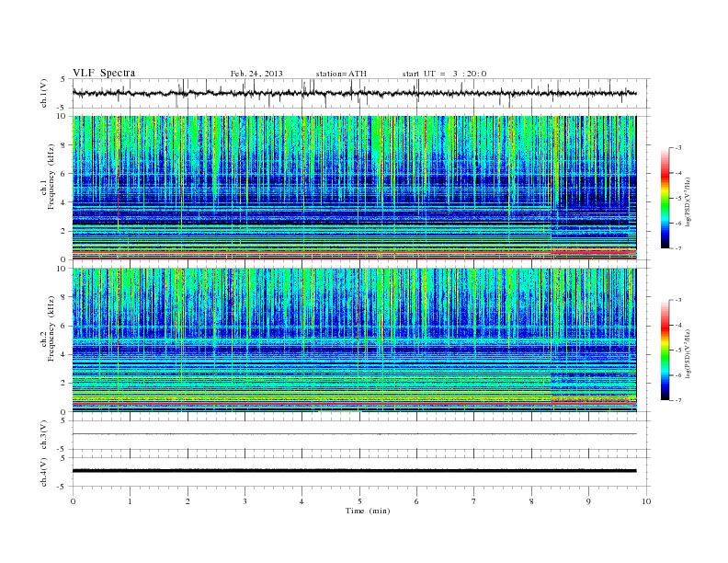Viewport: 728px width, 563px height.
Task: Click the "station=ATH" header label
Action: (341, 74)
